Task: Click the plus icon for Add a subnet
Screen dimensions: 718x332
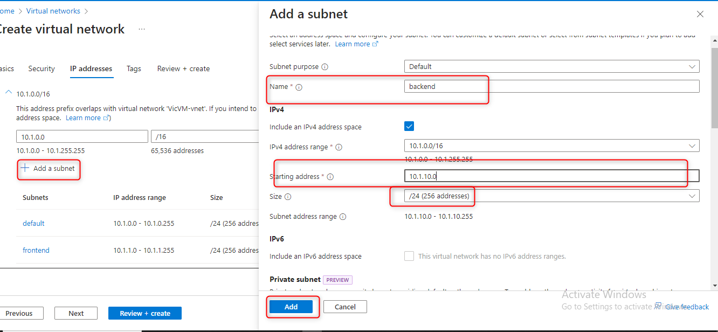Action: click(25, 168)
